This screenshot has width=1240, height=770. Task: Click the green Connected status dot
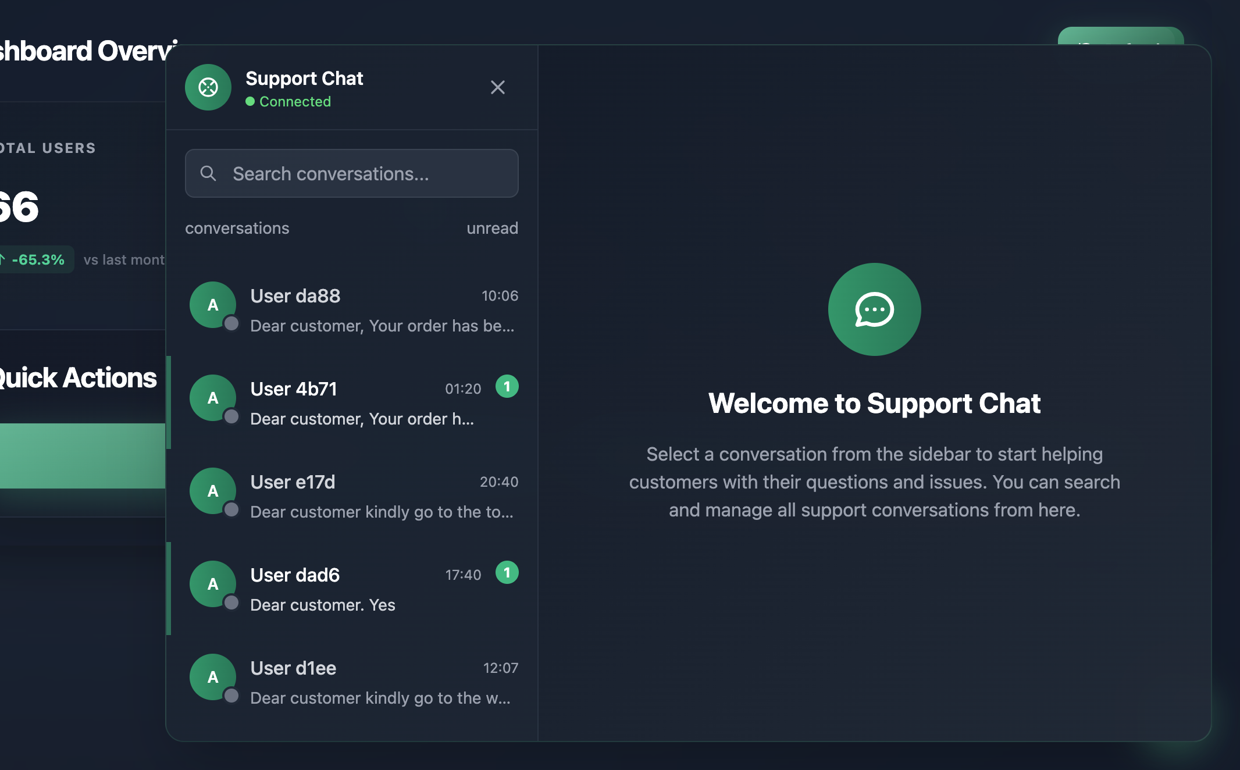point(250,101)
